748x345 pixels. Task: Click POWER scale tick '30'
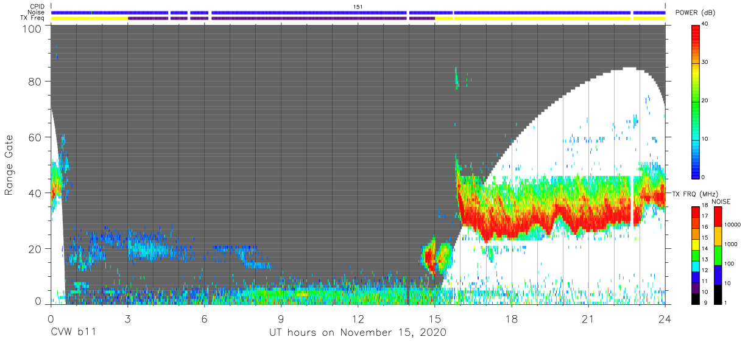point(706,62)
